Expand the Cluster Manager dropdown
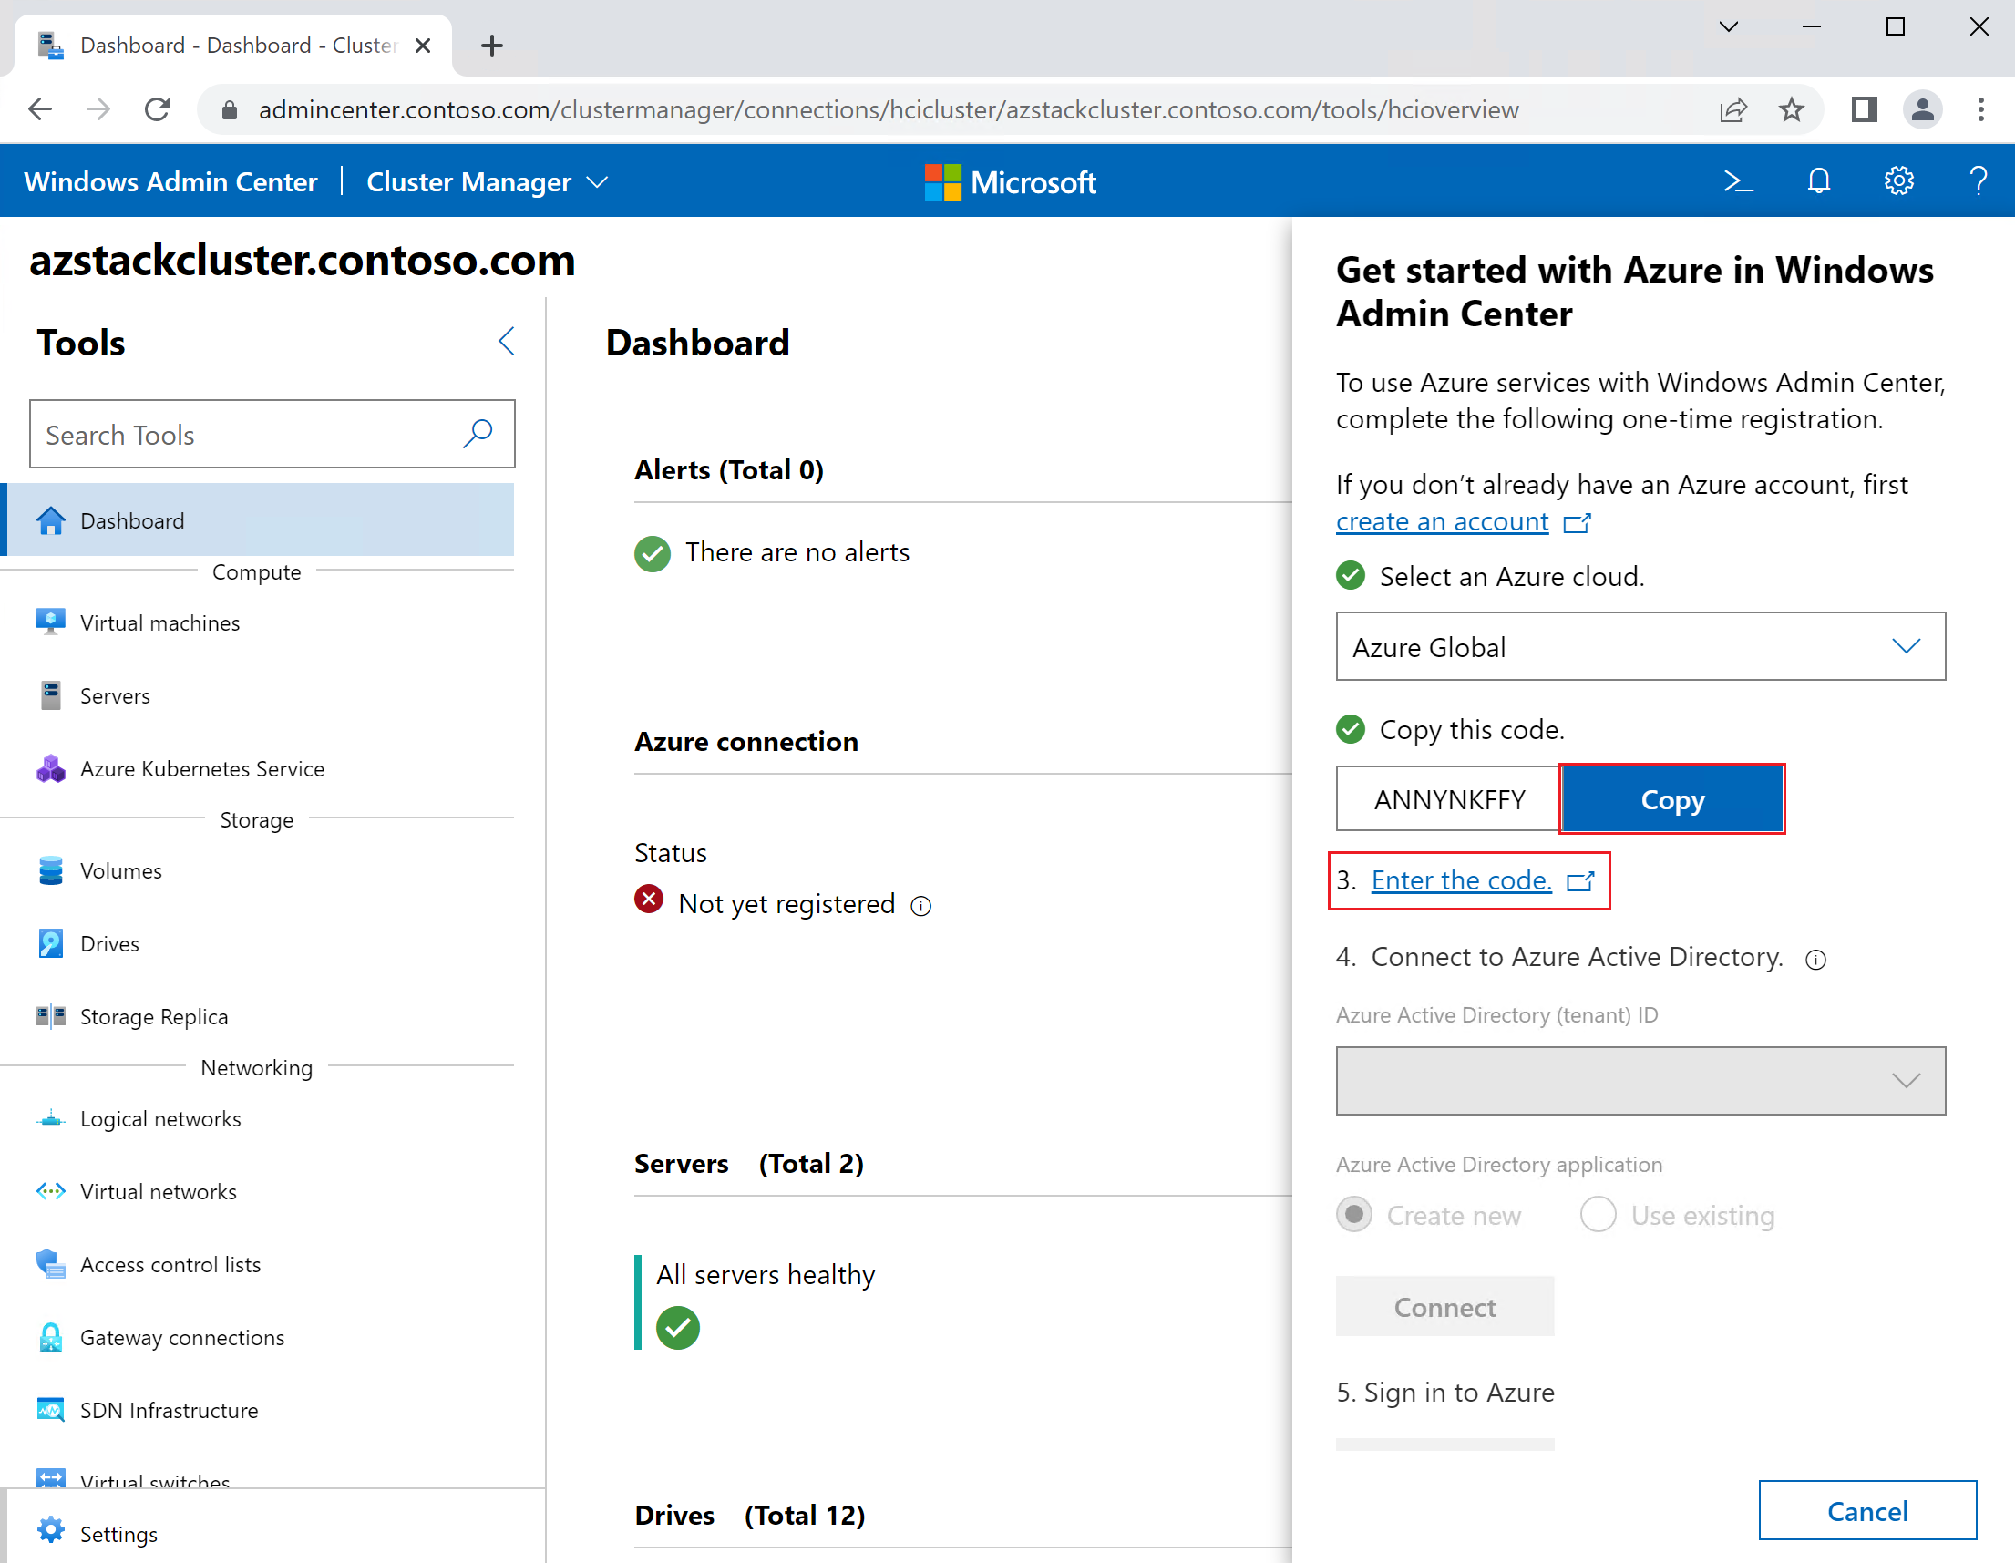The image size is (2015, 1563). (488, 181)
